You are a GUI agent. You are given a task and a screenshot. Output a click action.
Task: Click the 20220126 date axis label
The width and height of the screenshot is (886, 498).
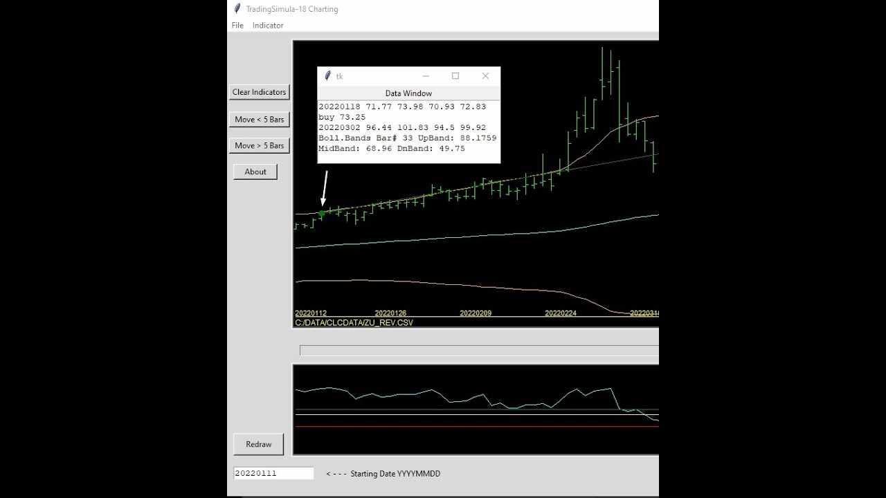[390, 313]
